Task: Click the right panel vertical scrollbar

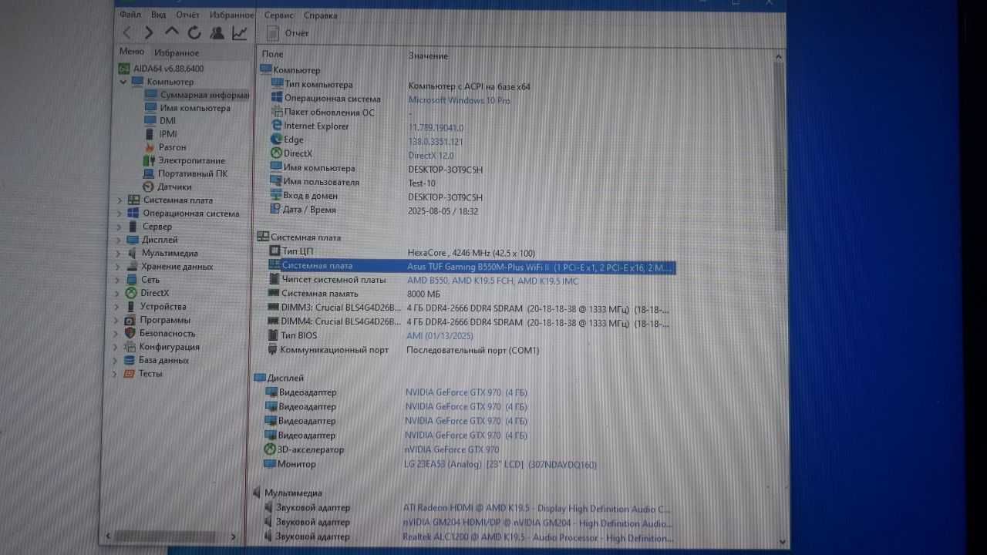Action: point(780,146)
